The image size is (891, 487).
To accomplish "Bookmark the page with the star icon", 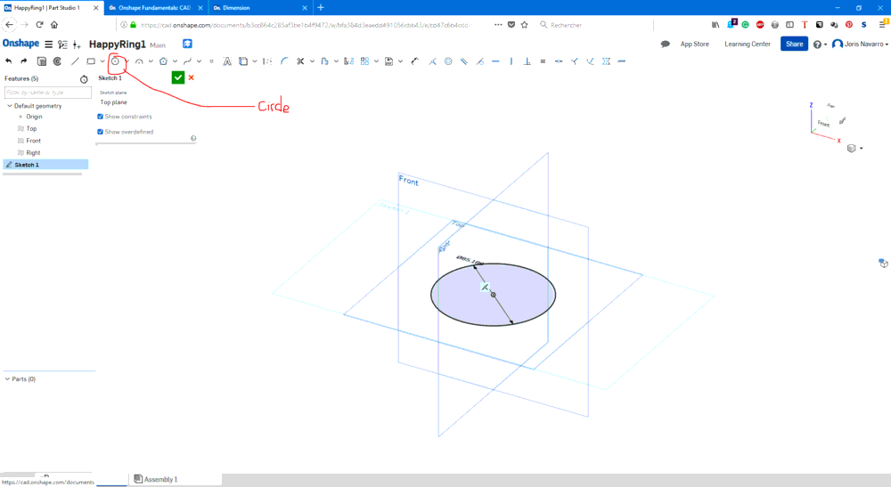I will tap(525, 24).
